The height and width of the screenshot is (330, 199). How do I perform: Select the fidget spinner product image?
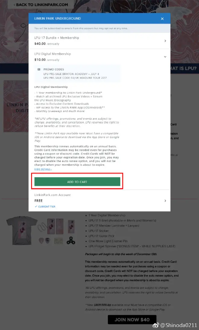(71, 240)
